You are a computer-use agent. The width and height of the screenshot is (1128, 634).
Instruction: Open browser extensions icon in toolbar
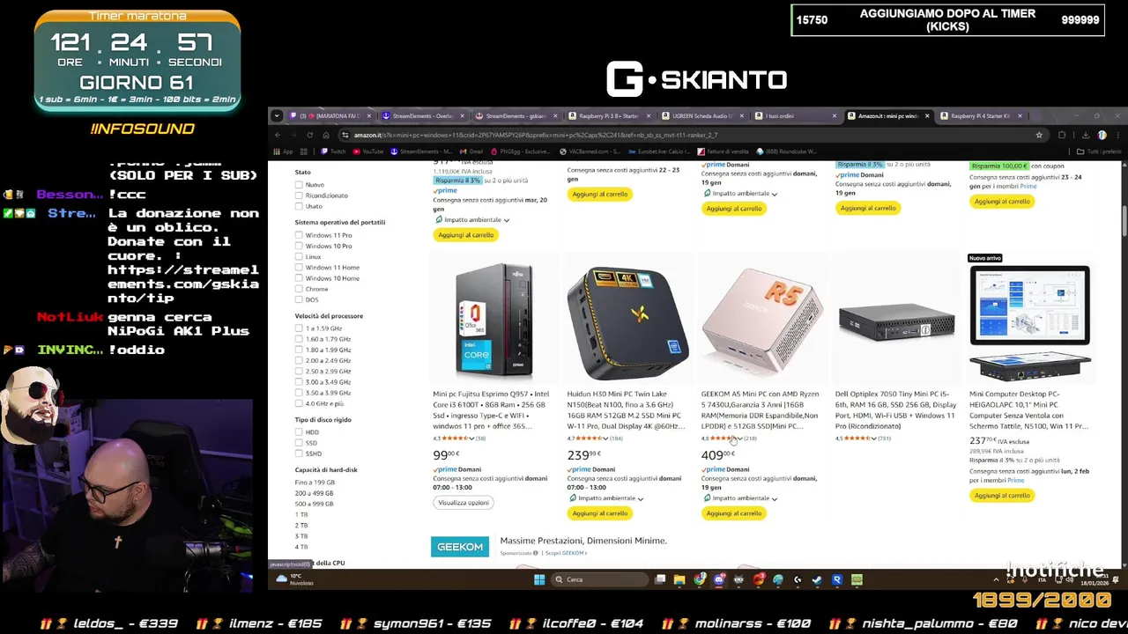(x=1062, y=135)
